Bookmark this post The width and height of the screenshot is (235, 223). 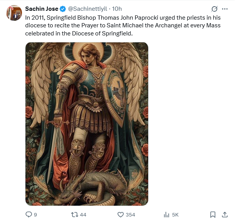213,215
